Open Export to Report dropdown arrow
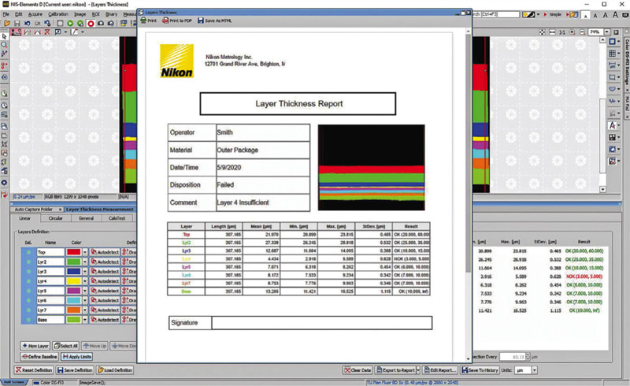The width and height of the screenshot is (630, 386). pyautogui.click(x=418, y=370)
